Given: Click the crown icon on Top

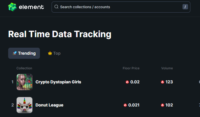Looking at the screenshot, I should pyautogui.click(x=50, y=53).
